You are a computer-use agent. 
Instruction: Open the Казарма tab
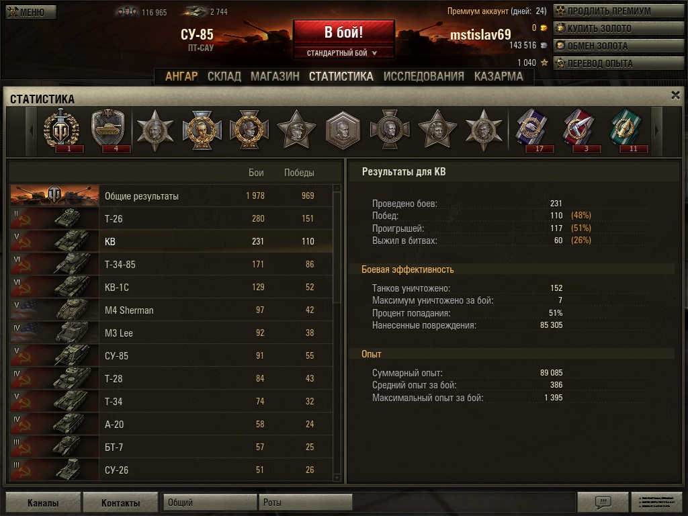pos(499,77)
